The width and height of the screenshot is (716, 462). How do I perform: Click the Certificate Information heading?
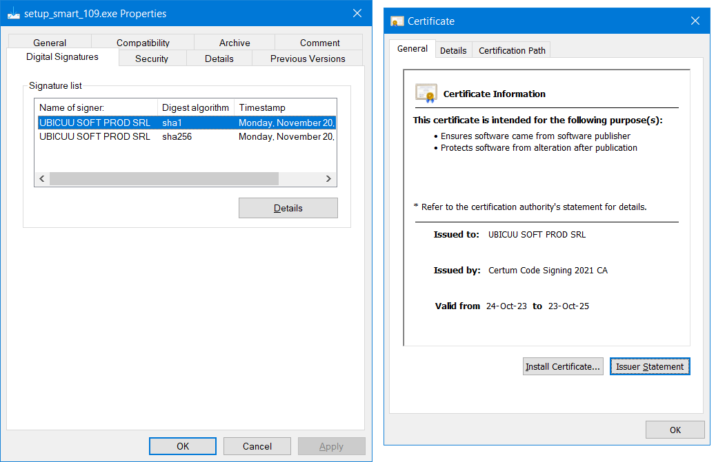pyautogui.click(x=494, y=94)
